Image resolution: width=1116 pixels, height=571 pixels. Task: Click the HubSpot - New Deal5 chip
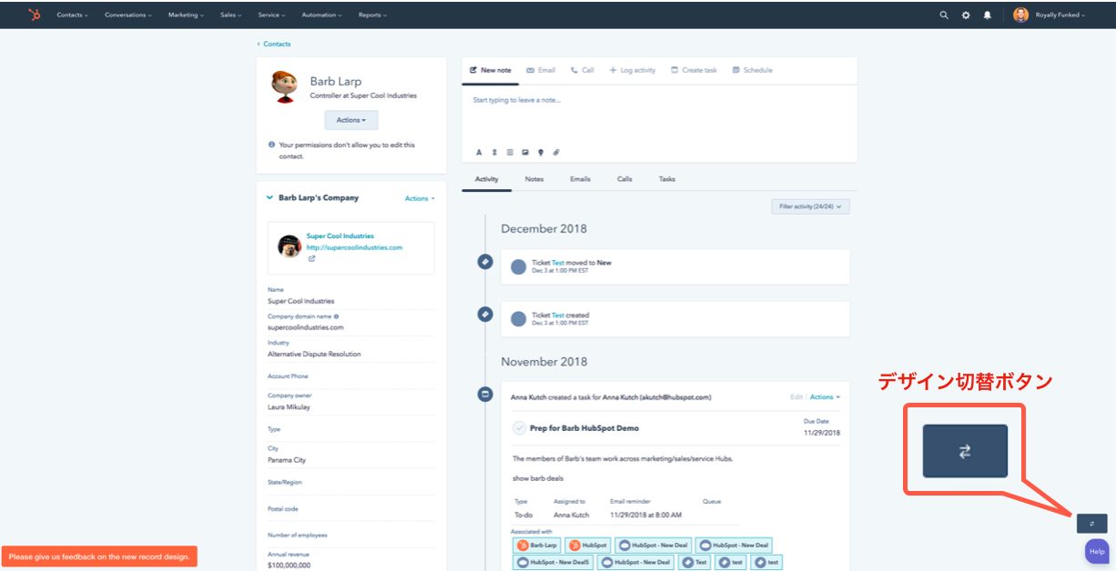tap(553, 563)
